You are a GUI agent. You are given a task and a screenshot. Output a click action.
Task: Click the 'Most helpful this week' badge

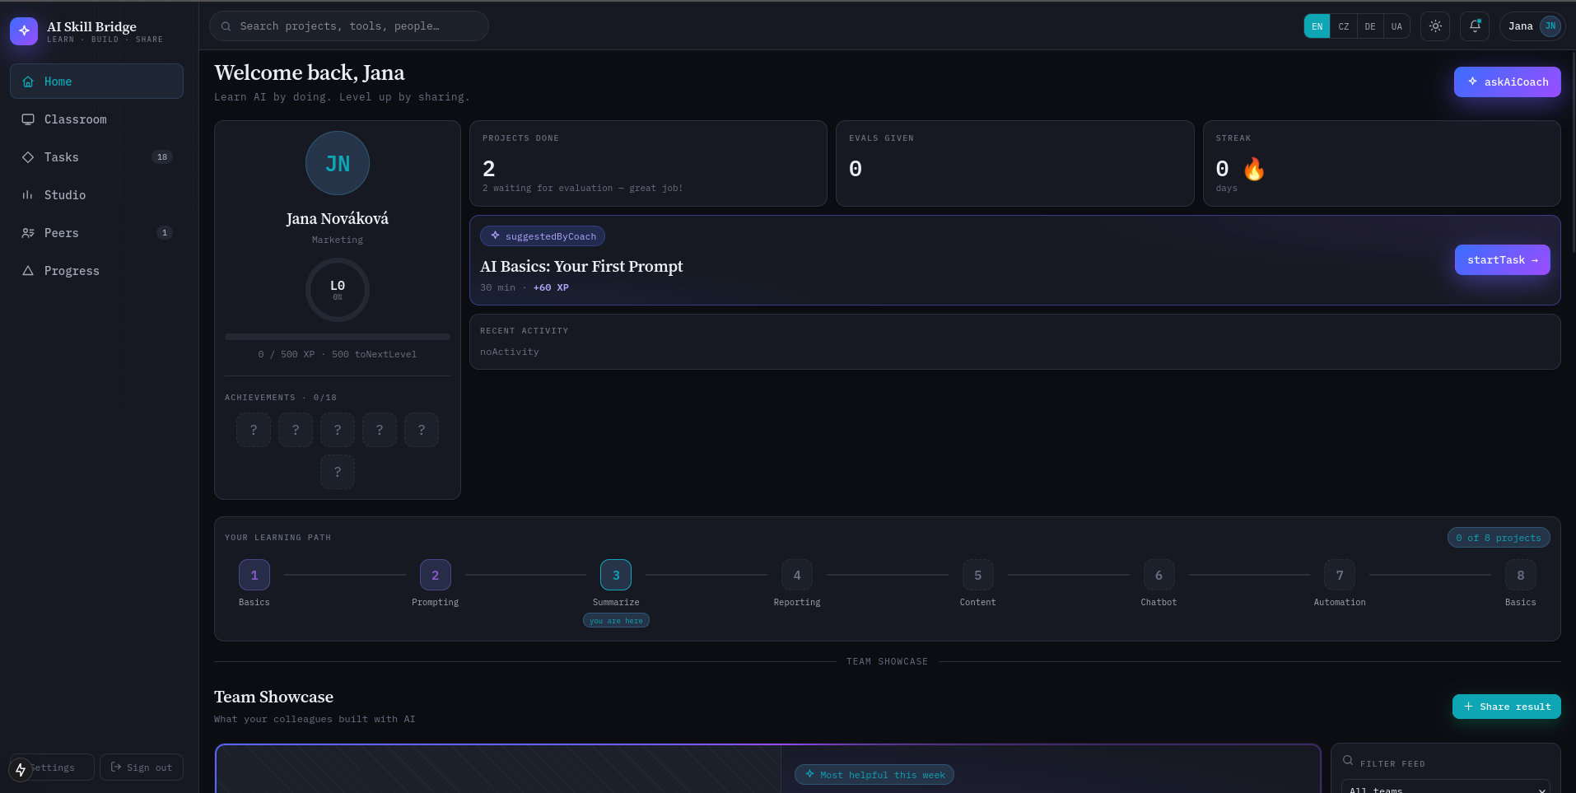tap(874, 775)
